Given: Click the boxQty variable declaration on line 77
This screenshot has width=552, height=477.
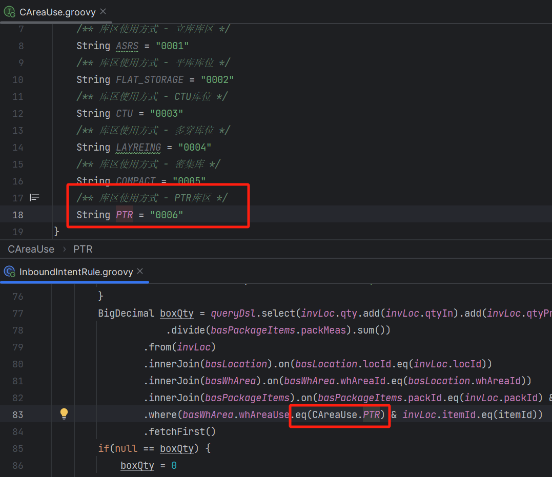Looking at the screenshot, I should click(177, 314).
